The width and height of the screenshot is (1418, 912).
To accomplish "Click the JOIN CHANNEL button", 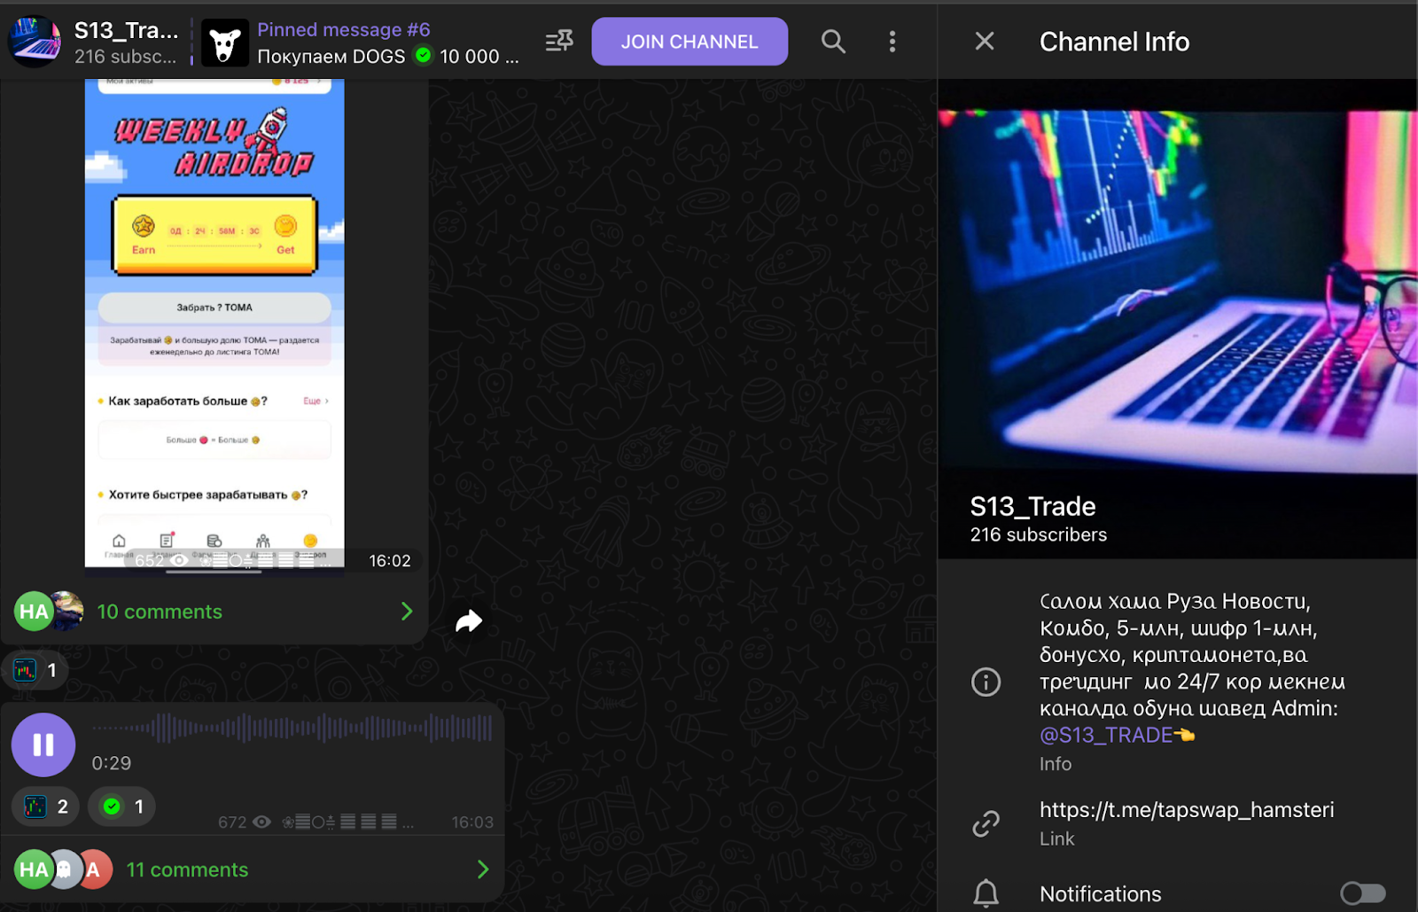I will click(x=690, y=42).
